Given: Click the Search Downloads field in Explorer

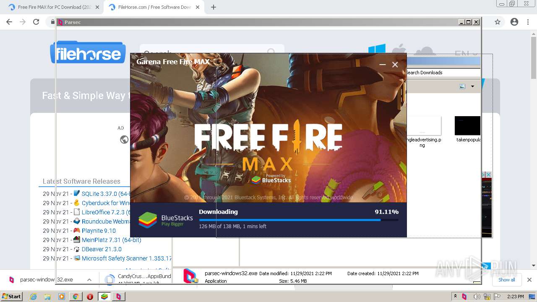Looking at the screenshot, I should [443, 73].
